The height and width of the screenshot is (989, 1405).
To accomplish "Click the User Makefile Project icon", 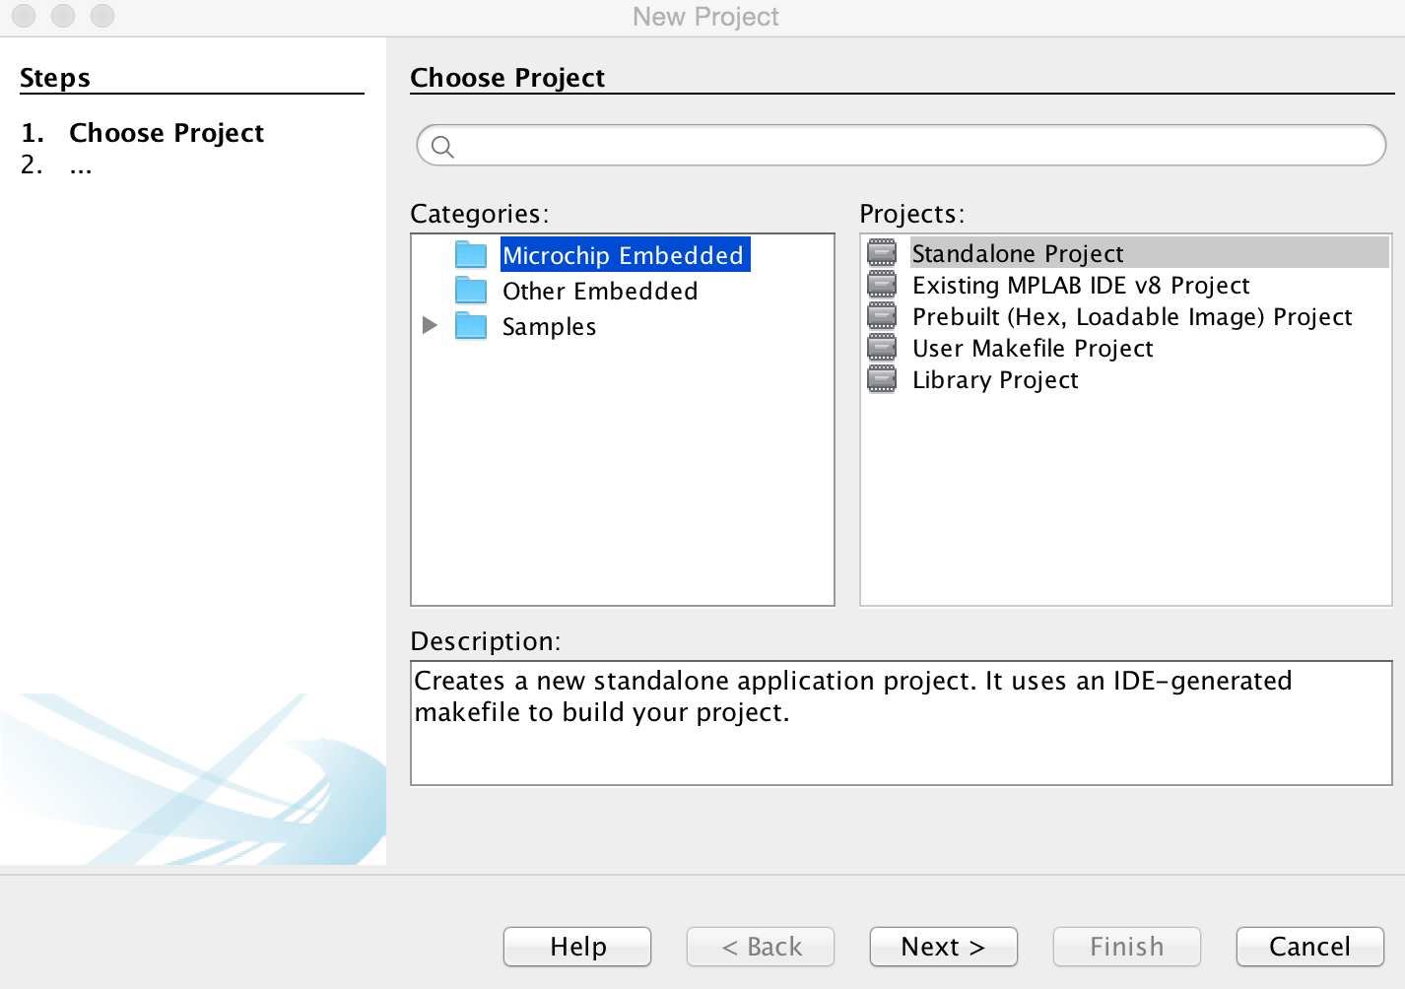I will pyautogui.click(x=882, y=348).
